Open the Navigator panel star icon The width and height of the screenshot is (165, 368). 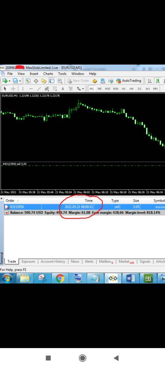click(44, 81)
